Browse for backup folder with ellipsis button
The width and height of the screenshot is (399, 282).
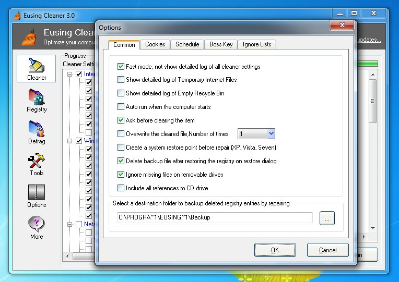click(x=327, y=218)
